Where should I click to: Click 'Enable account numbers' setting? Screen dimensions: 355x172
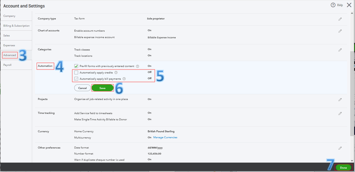(90, 30)
